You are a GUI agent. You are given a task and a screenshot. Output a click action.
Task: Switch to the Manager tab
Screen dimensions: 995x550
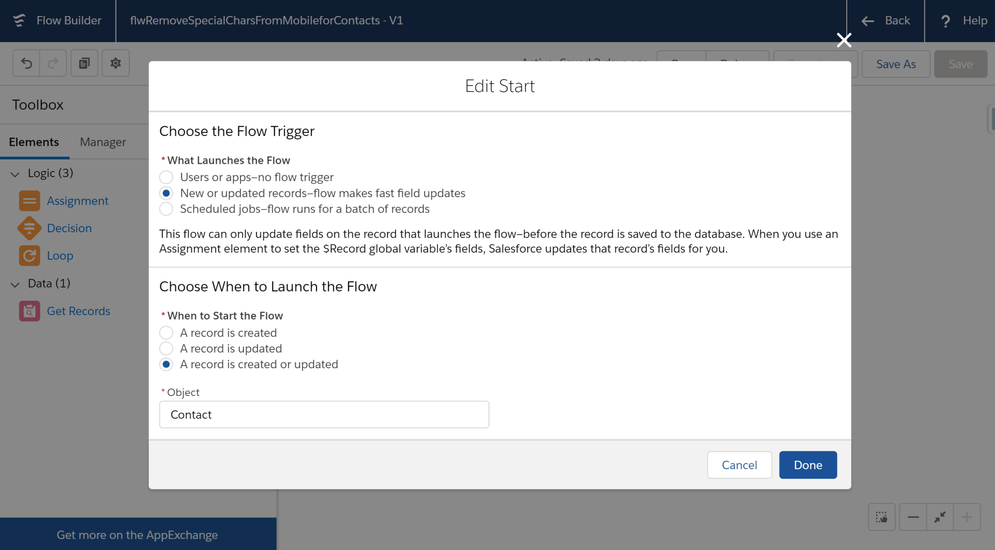pos(103,142)
